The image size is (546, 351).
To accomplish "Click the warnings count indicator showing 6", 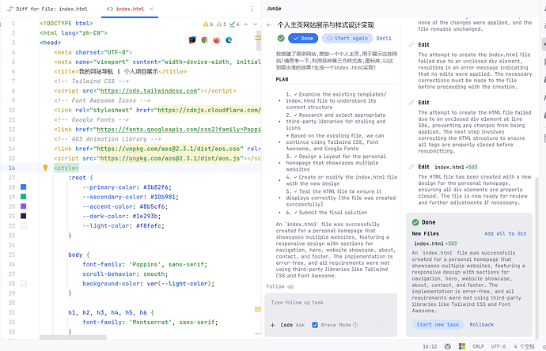I will click(x=208, y=24).
